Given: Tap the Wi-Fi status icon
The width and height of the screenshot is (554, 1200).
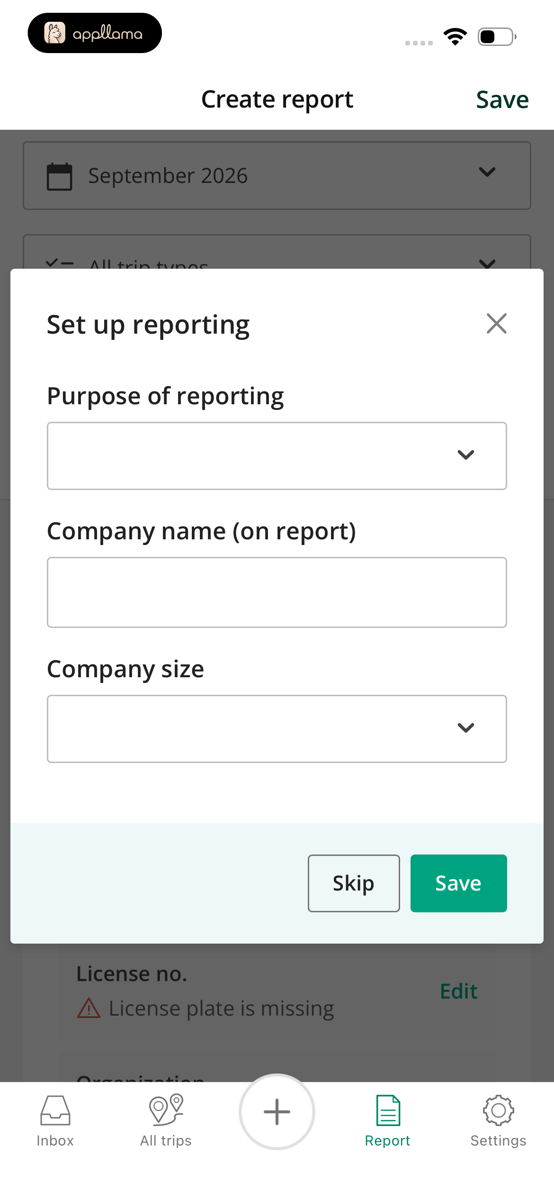Looking at the screenshot, I should point(455,36).
